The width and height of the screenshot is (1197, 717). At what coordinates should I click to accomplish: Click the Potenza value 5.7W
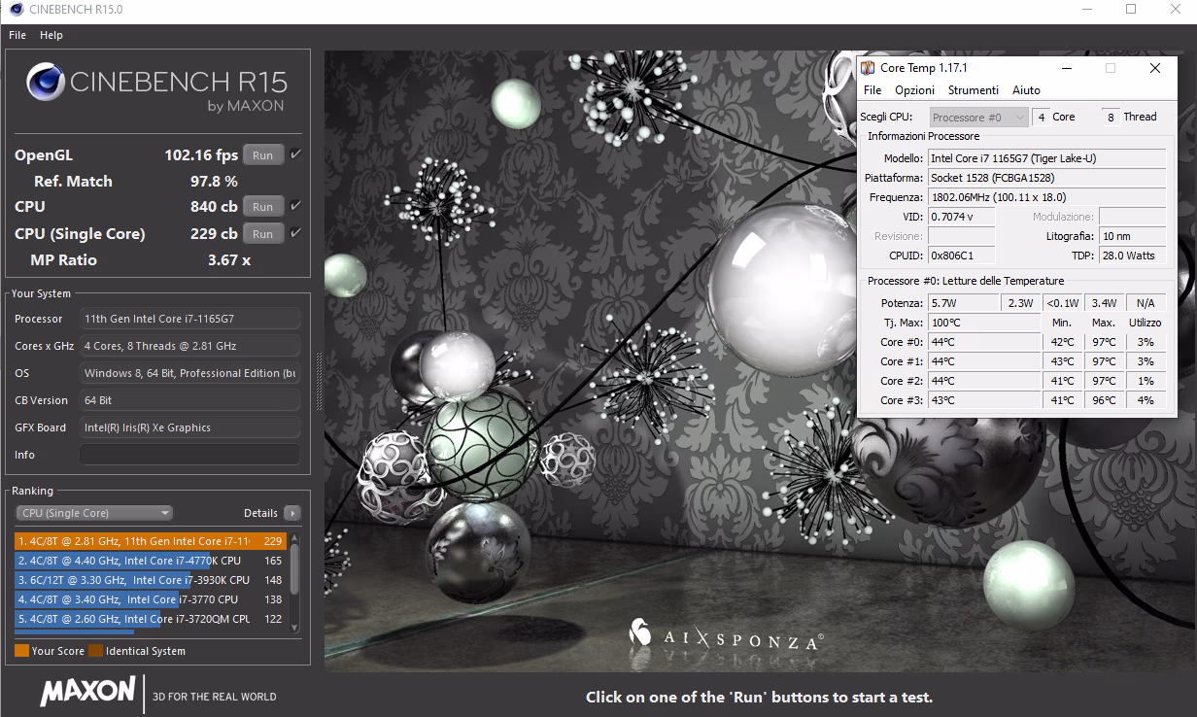963,303
